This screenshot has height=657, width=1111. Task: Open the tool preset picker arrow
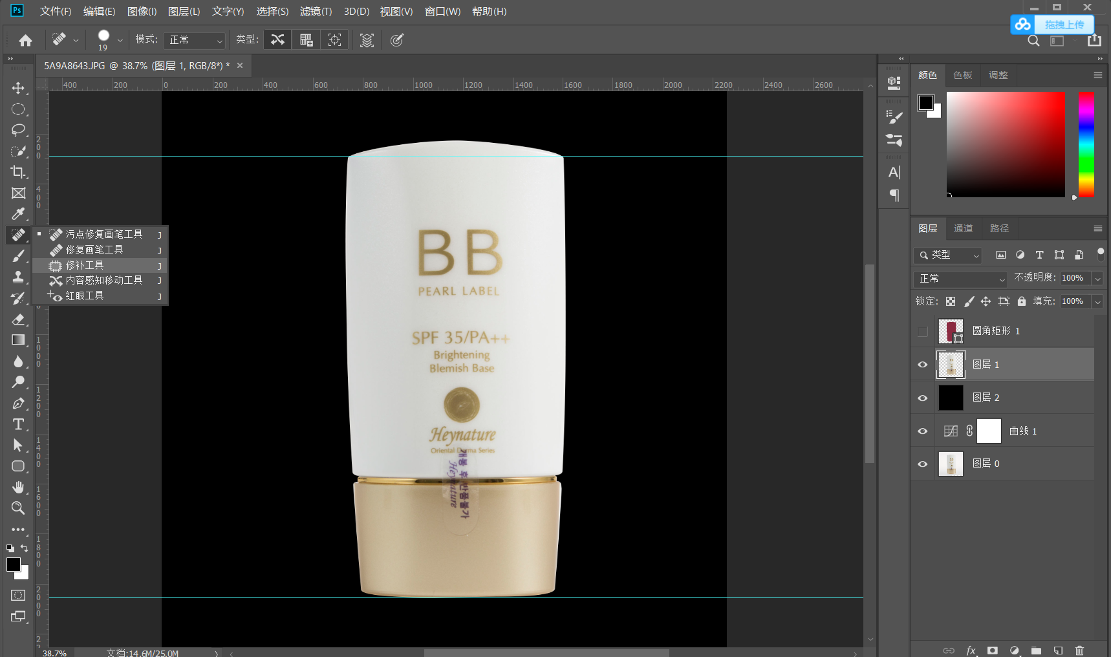pyautogui.click(x=76, y=40)
